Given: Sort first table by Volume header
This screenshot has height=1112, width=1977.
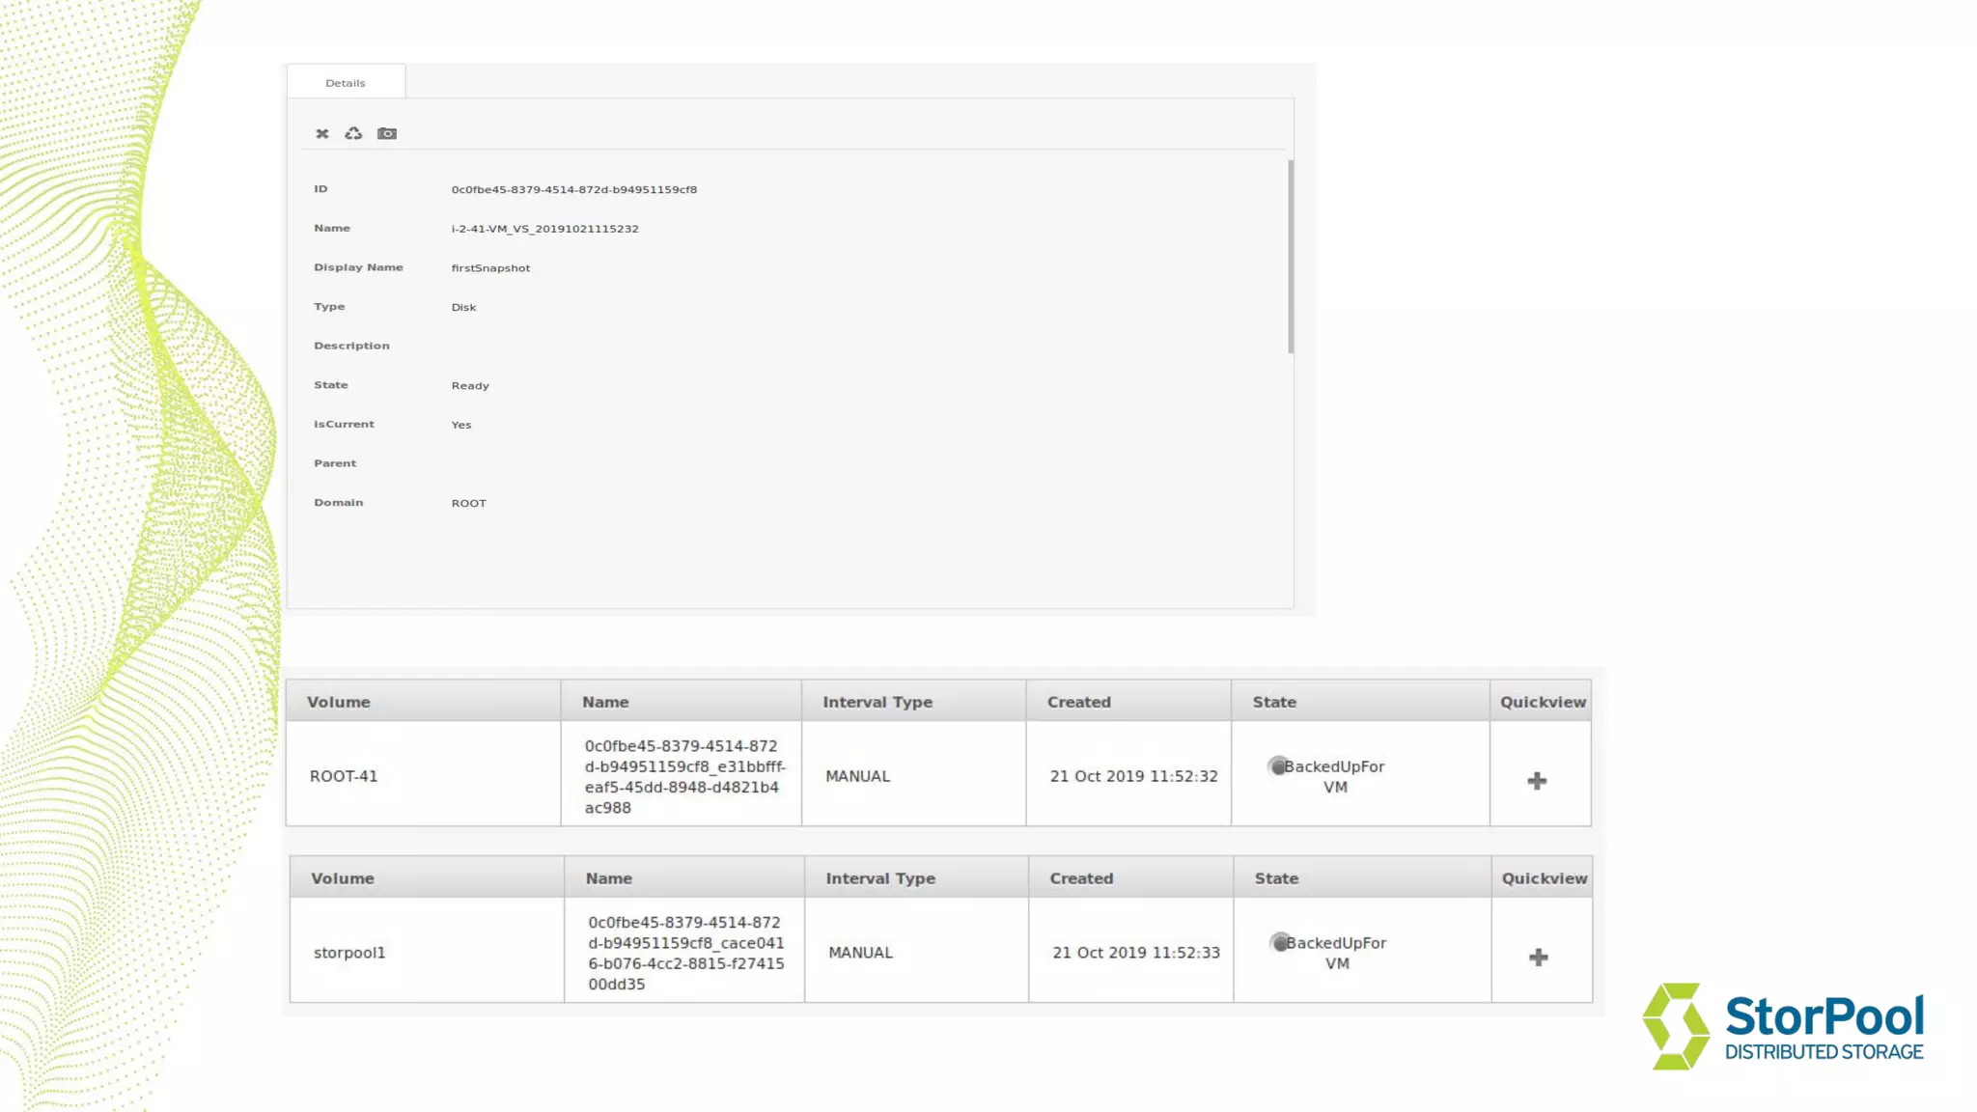Looking at the screenshot, I should [339, 702].
